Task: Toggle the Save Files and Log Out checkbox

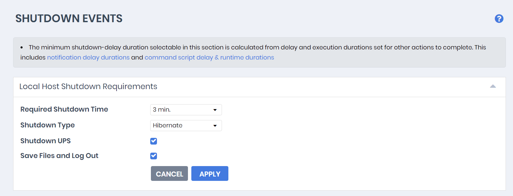Action: tap(154, 156)
